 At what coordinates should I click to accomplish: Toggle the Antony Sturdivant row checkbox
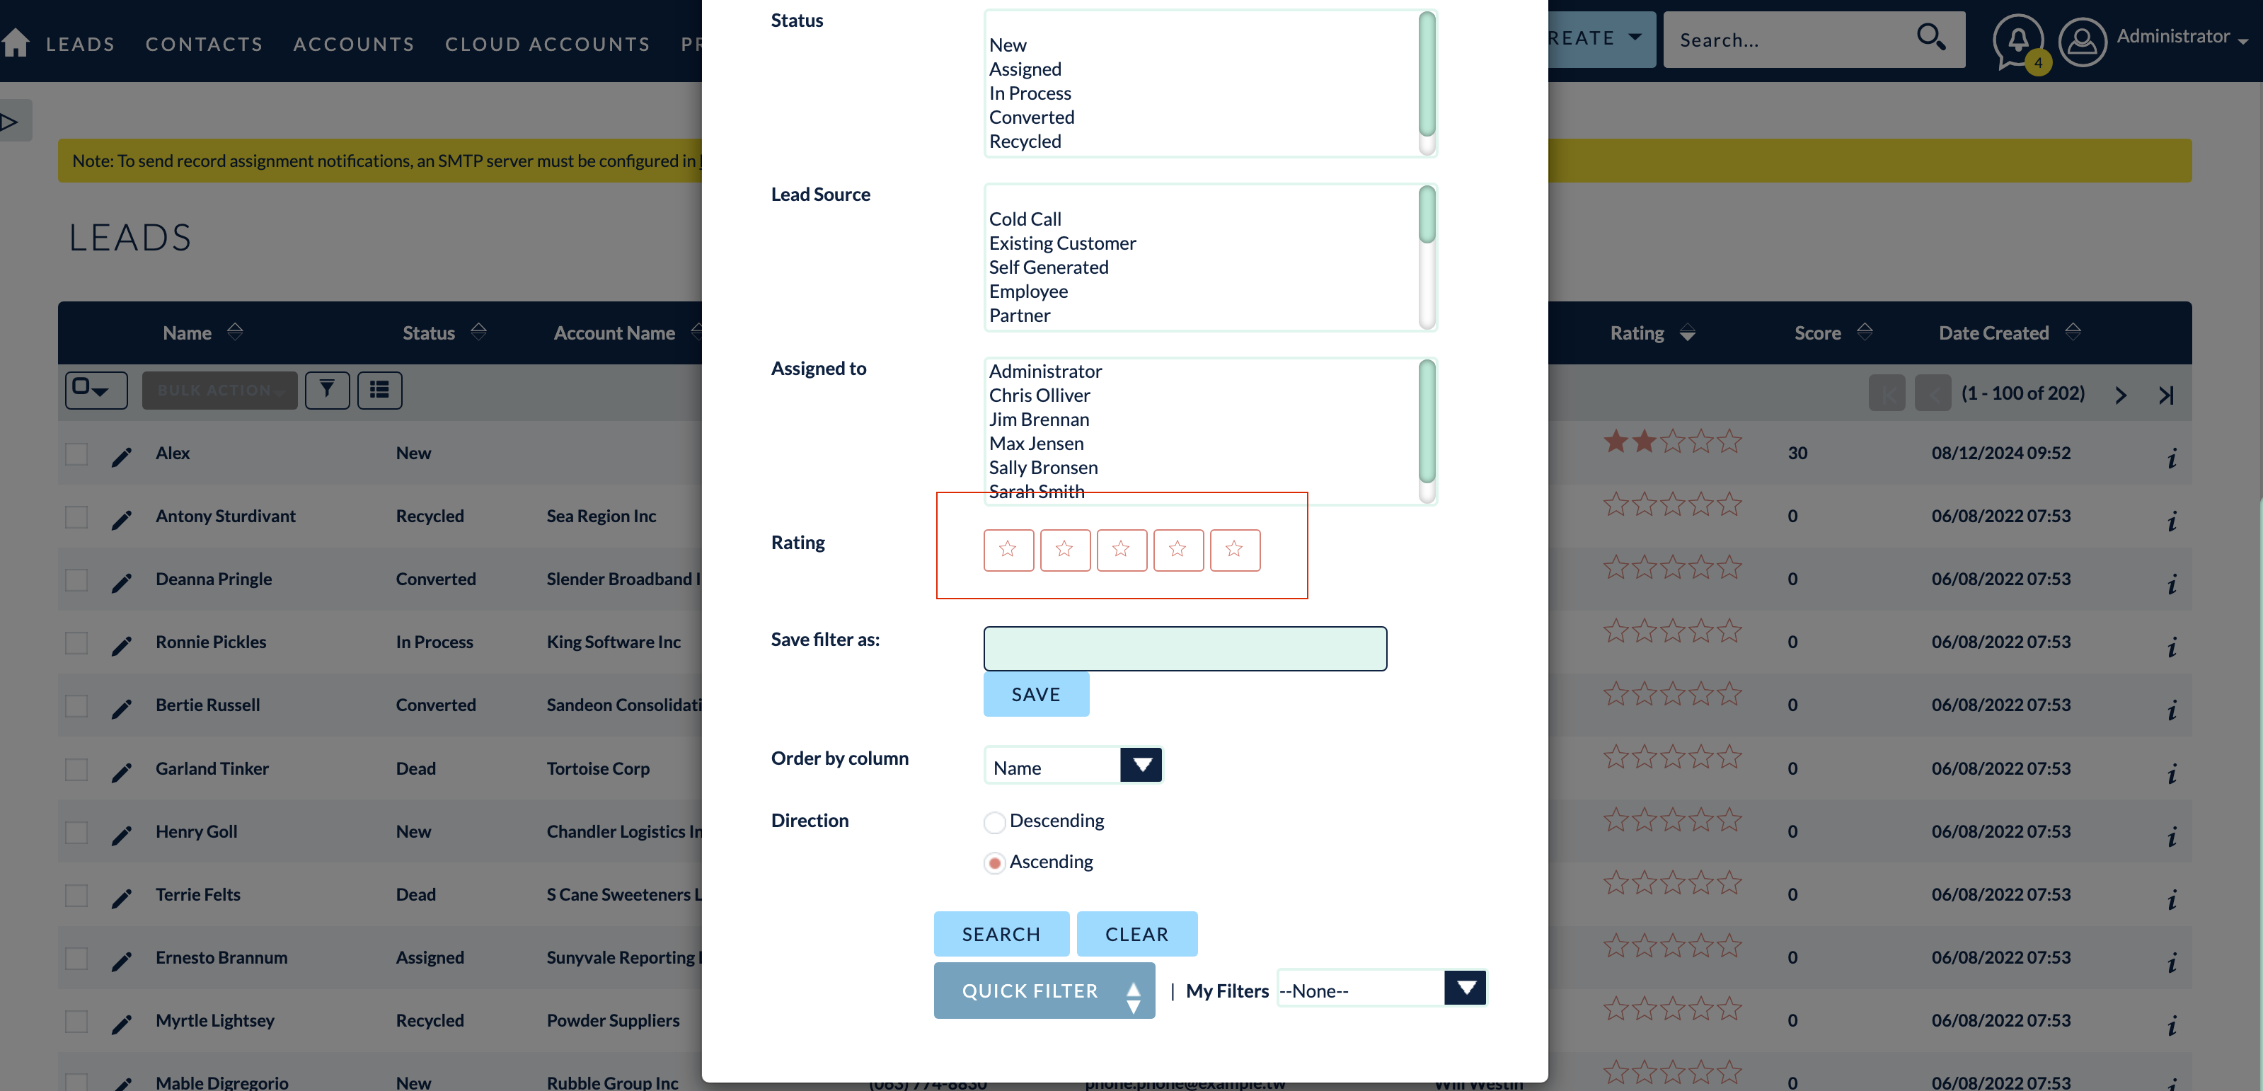coord(74,515)
